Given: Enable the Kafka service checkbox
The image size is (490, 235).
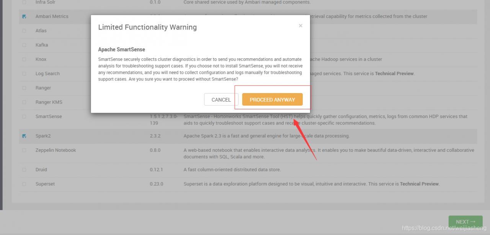Looking at the screenshot, I should [x=24, y=45].
